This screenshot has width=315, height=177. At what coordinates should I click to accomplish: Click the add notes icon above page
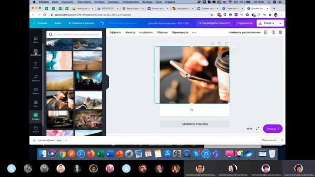coord(212,43)
